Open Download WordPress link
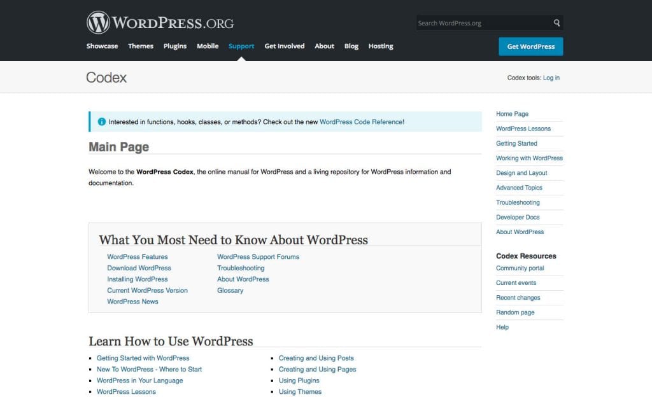The image size is (652, 397). 139,268
